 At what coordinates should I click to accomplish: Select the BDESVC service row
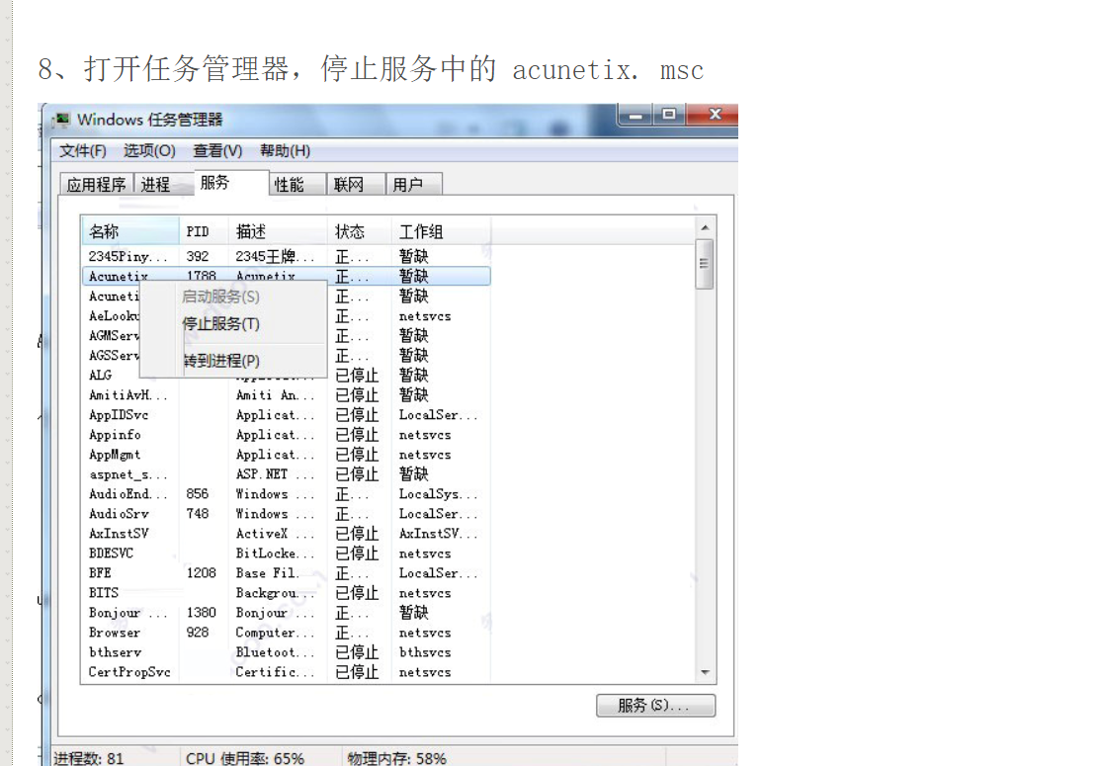click(287, 553)
